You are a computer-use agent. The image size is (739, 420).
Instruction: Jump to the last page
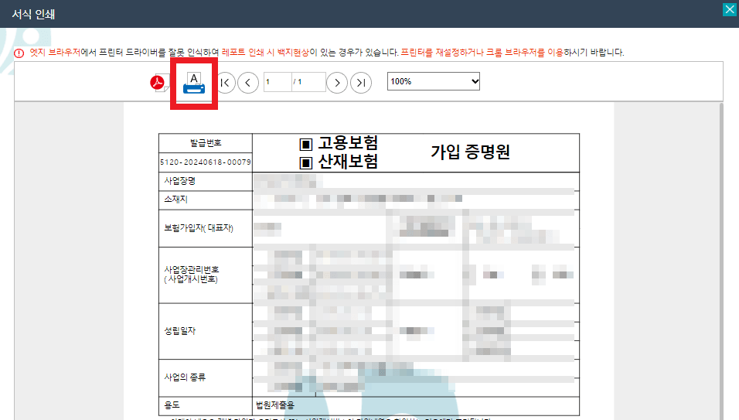361,83
